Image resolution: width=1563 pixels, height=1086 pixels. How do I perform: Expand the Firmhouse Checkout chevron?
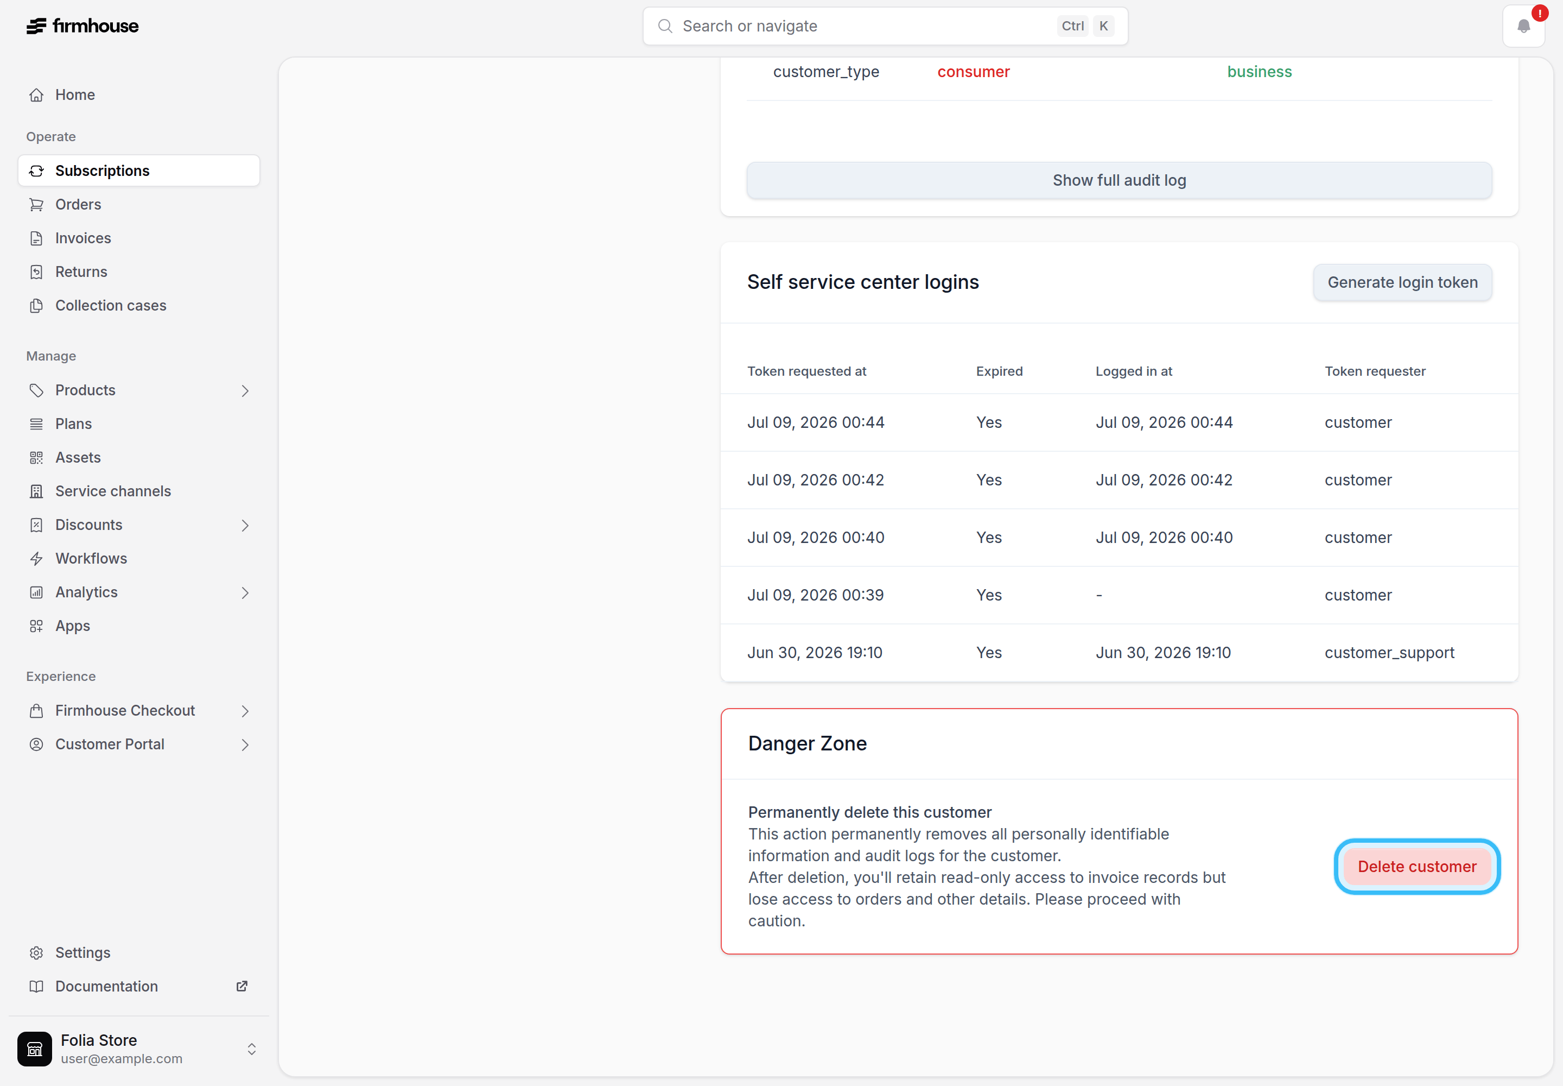pos(245,711)
